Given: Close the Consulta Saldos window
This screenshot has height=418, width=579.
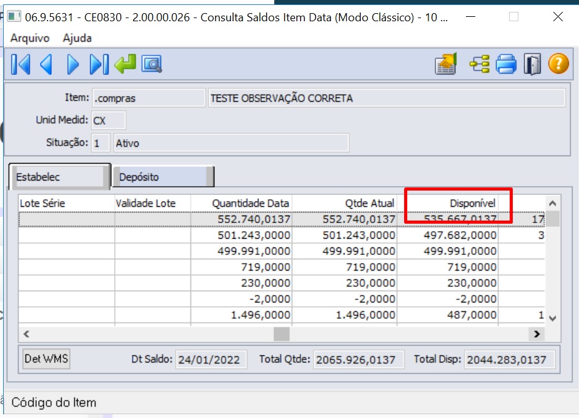Looking at the screenshot, I should click(x=558, y=17).
